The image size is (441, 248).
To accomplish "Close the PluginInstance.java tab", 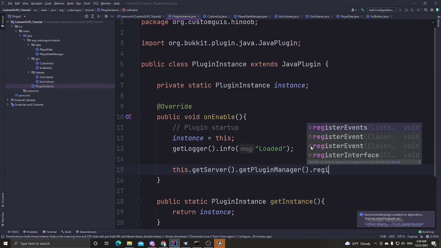I will [198, 16].
